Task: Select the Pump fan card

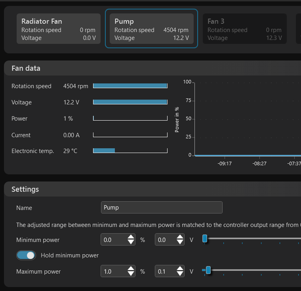Action: click(x=151, y=29)
